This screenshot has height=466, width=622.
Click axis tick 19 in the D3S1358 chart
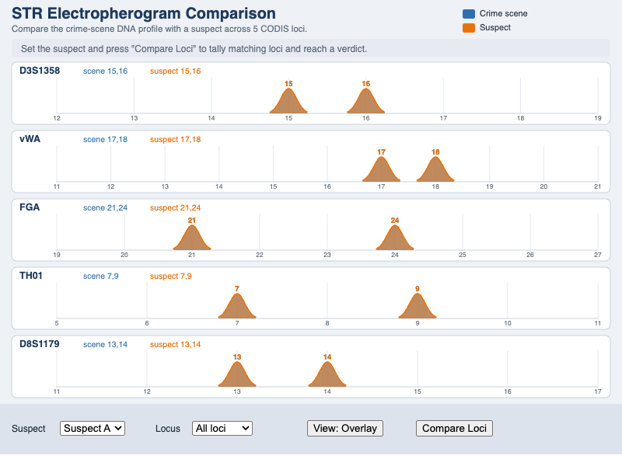point(598,118)
